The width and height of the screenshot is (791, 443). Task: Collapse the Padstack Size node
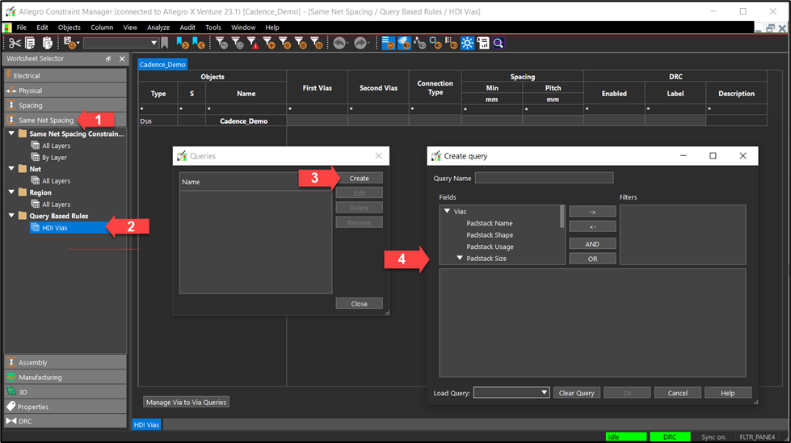460,258
